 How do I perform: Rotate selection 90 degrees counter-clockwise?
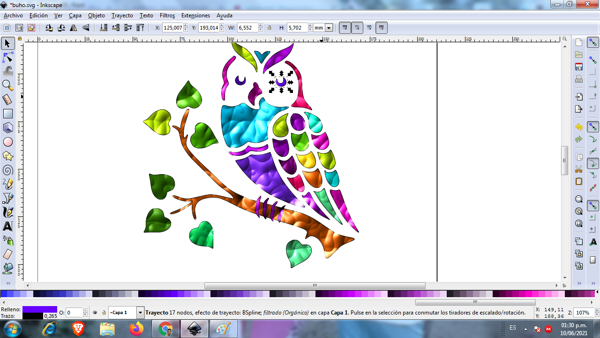point(49,28)
